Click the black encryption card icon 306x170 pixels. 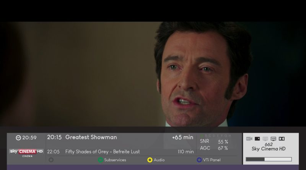(x=257, y=139)
